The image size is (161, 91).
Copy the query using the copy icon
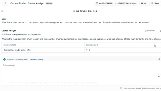pos(159,59)
